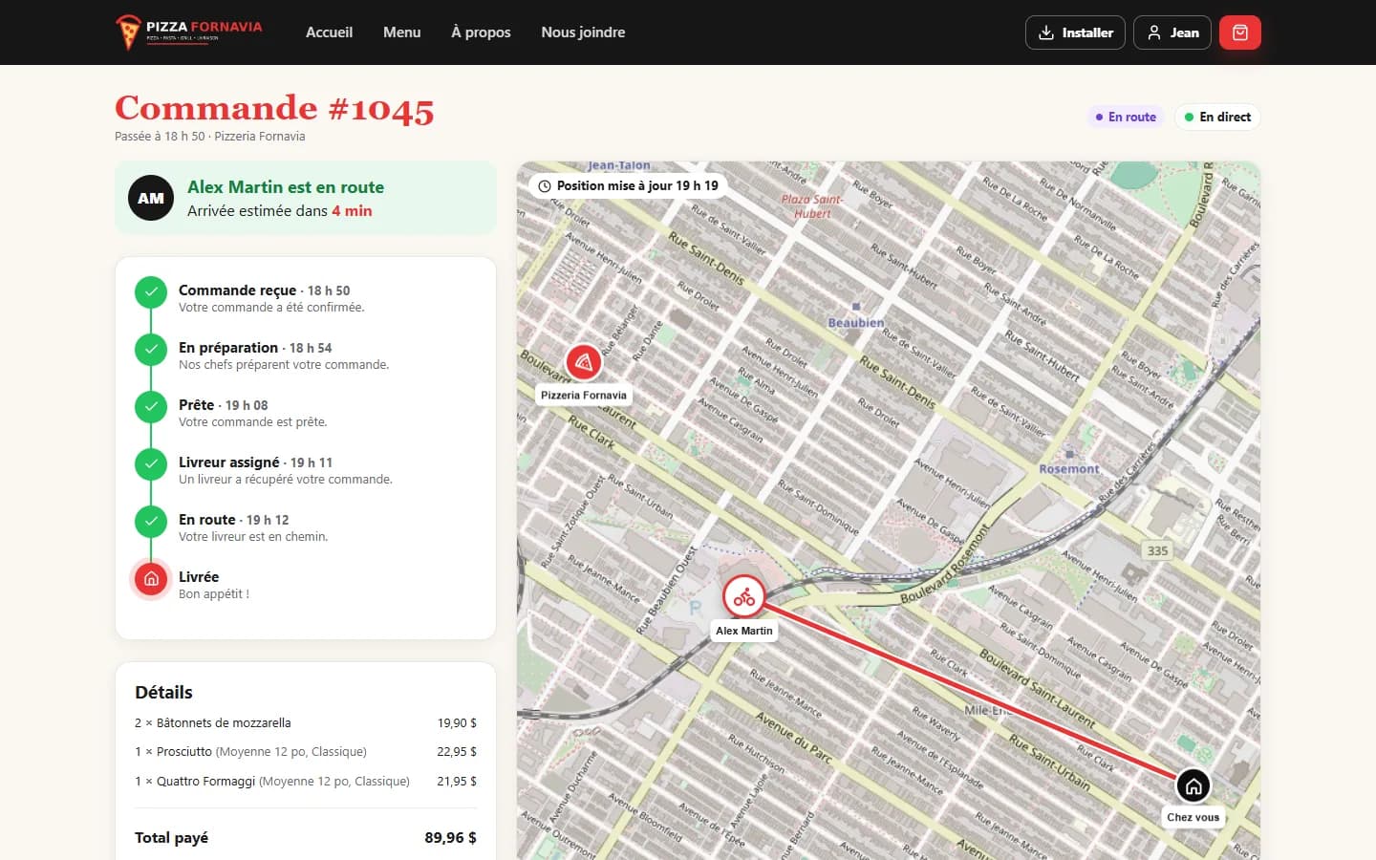
Task: Open the À propos page
Action: click(x=481, y=32)
